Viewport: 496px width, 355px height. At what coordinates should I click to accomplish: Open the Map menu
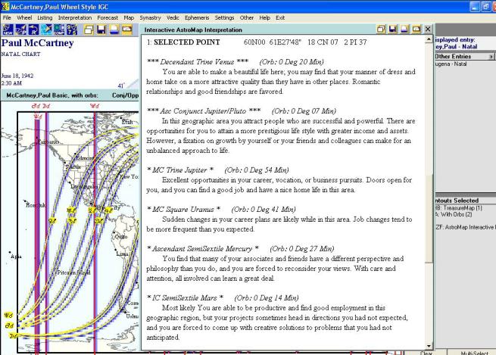[x=129, y=17]
